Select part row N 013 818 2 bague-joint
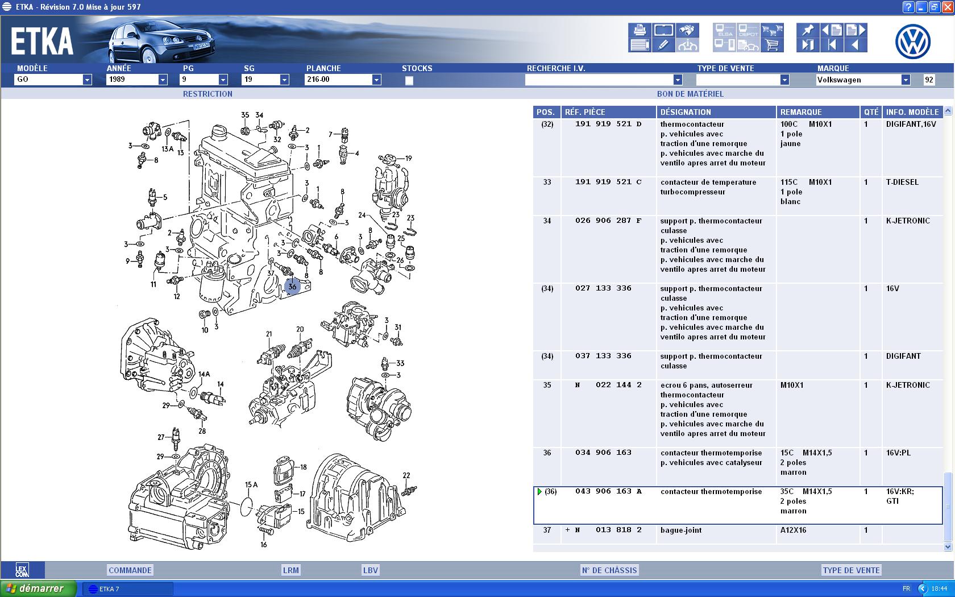The width and height of the screenshot is (955, 597). [738, 534]
